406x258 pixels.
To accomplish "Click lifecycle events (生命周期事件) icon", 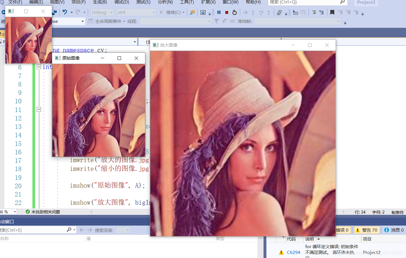I will pos(91,21).
